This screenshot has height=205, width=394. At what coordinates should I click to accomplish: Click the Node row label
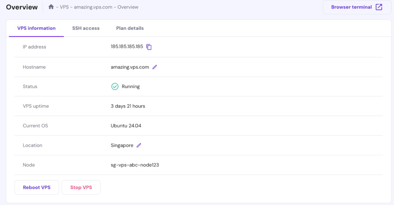coord(29,165)
